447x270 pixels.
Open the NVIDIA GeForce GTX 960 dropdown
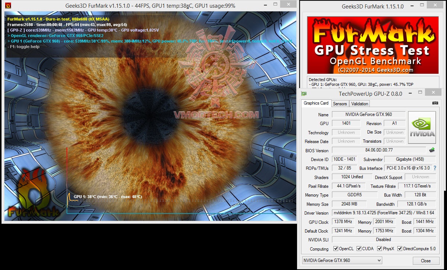pyautogui.click(x=342, y=260)
